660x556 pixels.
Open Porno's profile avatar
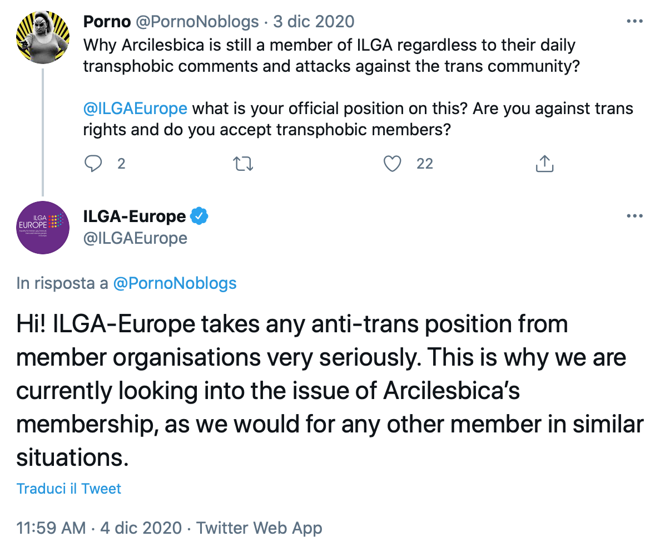42,37
